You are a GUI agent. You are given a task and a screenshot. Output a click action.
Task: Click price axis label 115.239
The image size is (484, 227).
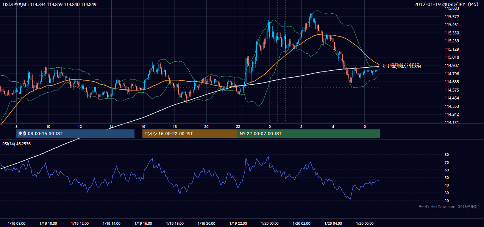coord(452,41)
